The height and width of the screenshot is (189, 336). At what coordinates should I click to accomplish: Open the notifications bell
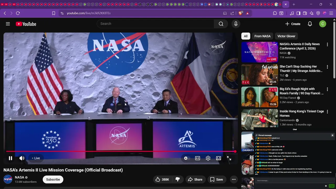(310, 24)
